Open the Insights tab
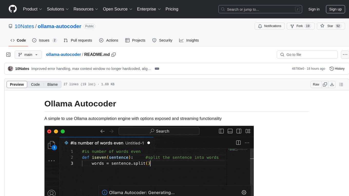Screen dimensions: 349x196 pos(189,40)
